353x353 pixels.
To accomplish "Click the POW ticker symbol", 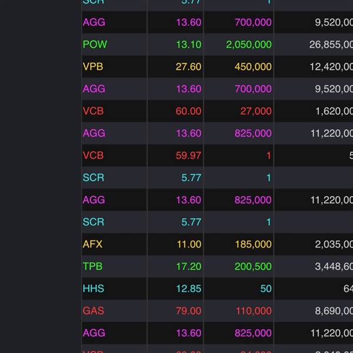I will tap(95, 44).
